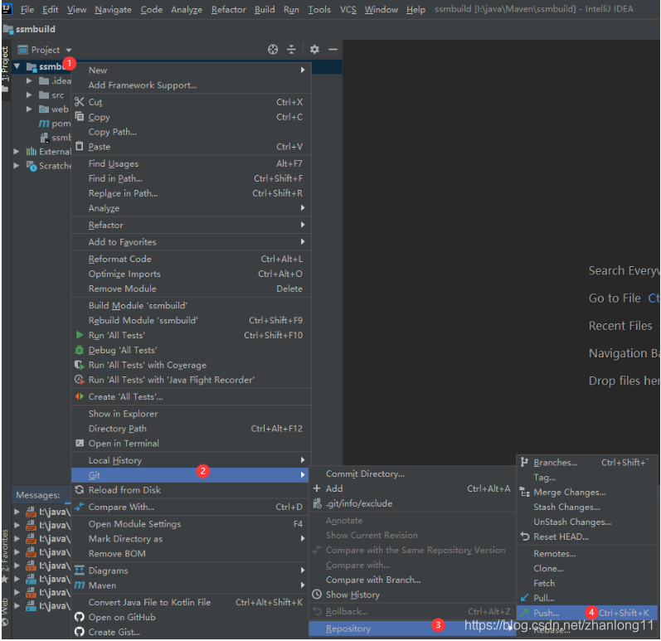The width and height of the screenshot is (661, 641).
Task: Select Add Framework Support...
Action: click(142, 85)
